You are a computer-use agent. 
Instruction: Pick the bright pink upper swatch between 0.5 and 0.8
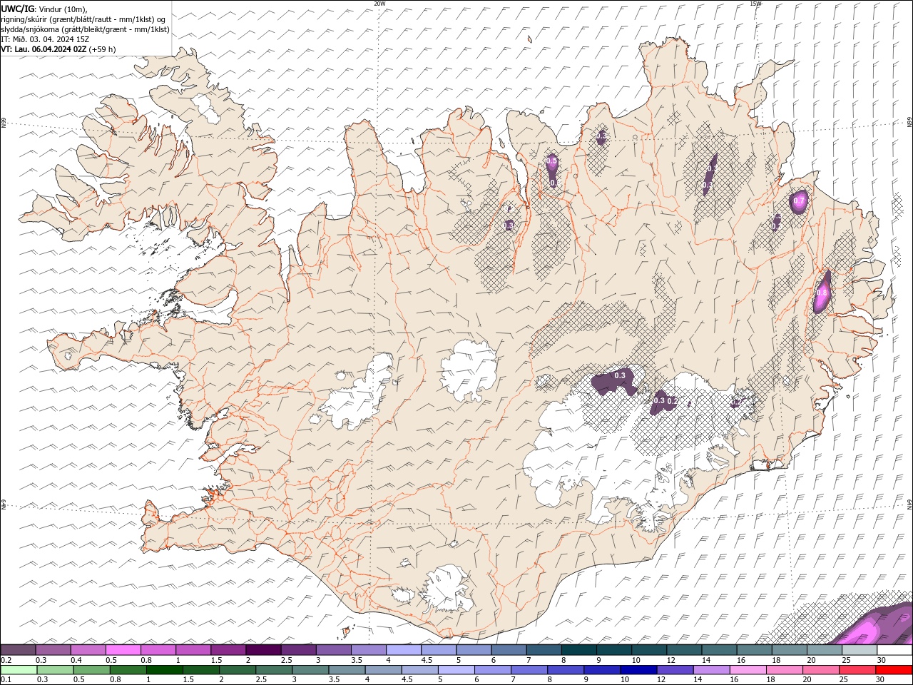pyautogui.click(x=123, y=650)
